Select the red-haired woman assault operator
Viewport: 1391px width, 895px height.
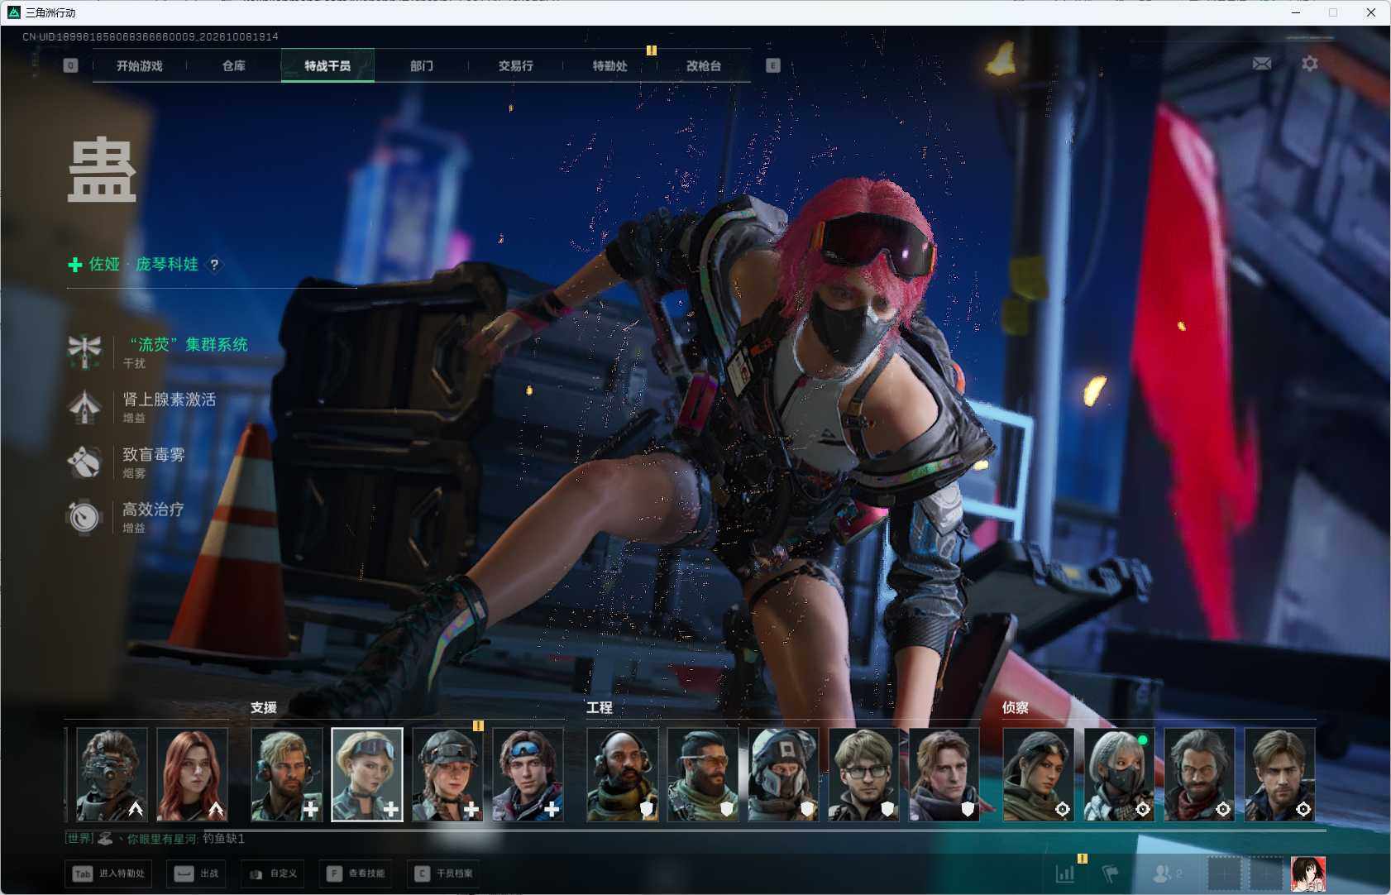tap(192, 775)
